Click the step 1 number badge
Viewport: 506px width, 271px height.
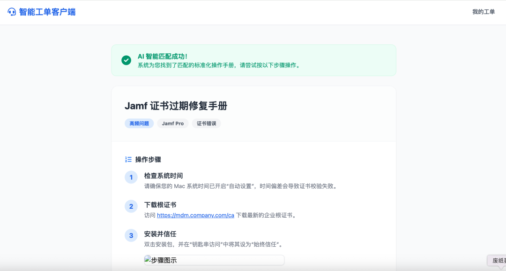[131, 177]
